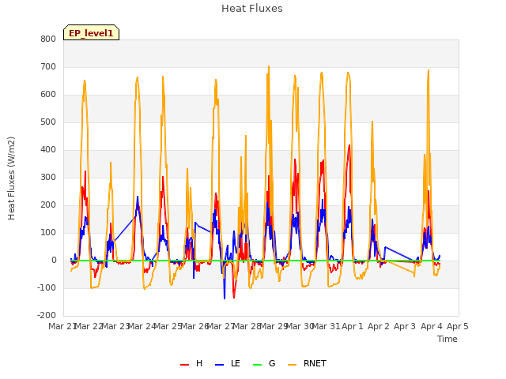506x379 pixels.
Task: Toggle the H series legend entry
Action: 191,363
